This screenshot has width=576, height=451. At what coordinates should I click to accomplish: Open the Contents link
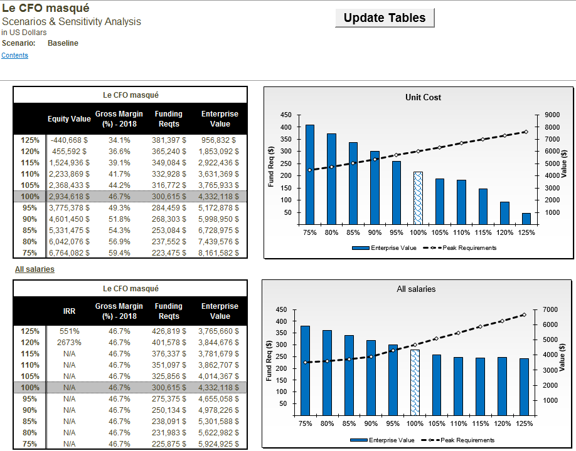pos(14,56)
